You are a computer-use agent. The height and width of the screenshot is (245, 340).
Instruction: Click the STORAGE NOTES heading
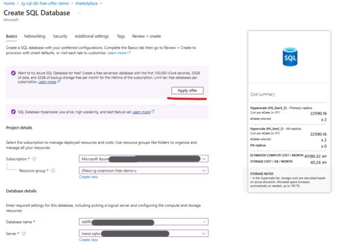pyautogui.click(x=262, y=174)
